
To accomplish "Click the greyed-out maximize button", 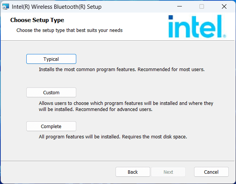I will (202, 6).
